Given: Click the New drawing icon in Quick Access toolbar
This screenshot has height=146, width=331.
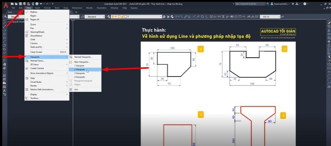Looking at the screenshot, I should pos(12,4).
